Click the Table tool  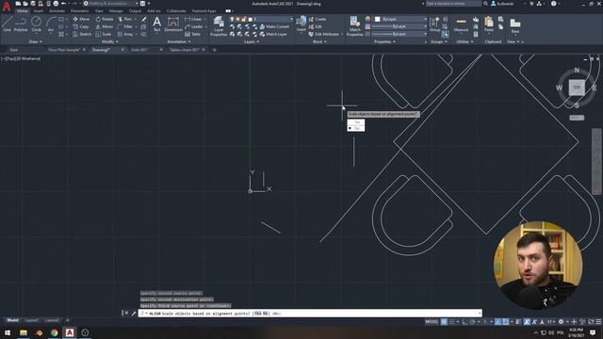pyautogui.click(x=192, y=34)
